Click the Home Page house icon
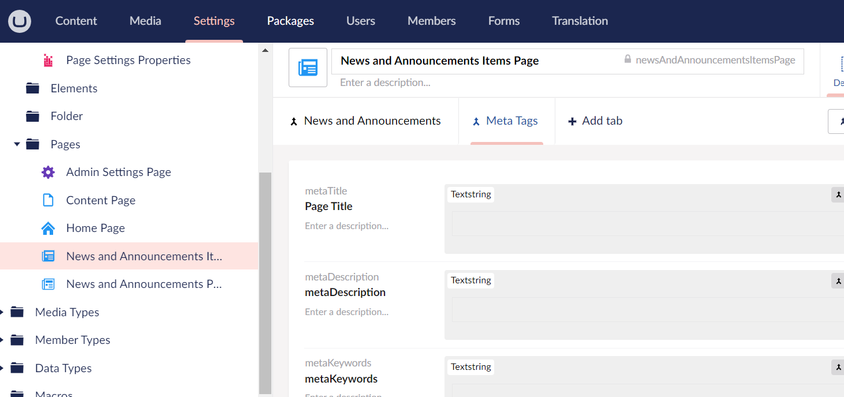844x397 pixels. tap(48, 228)
